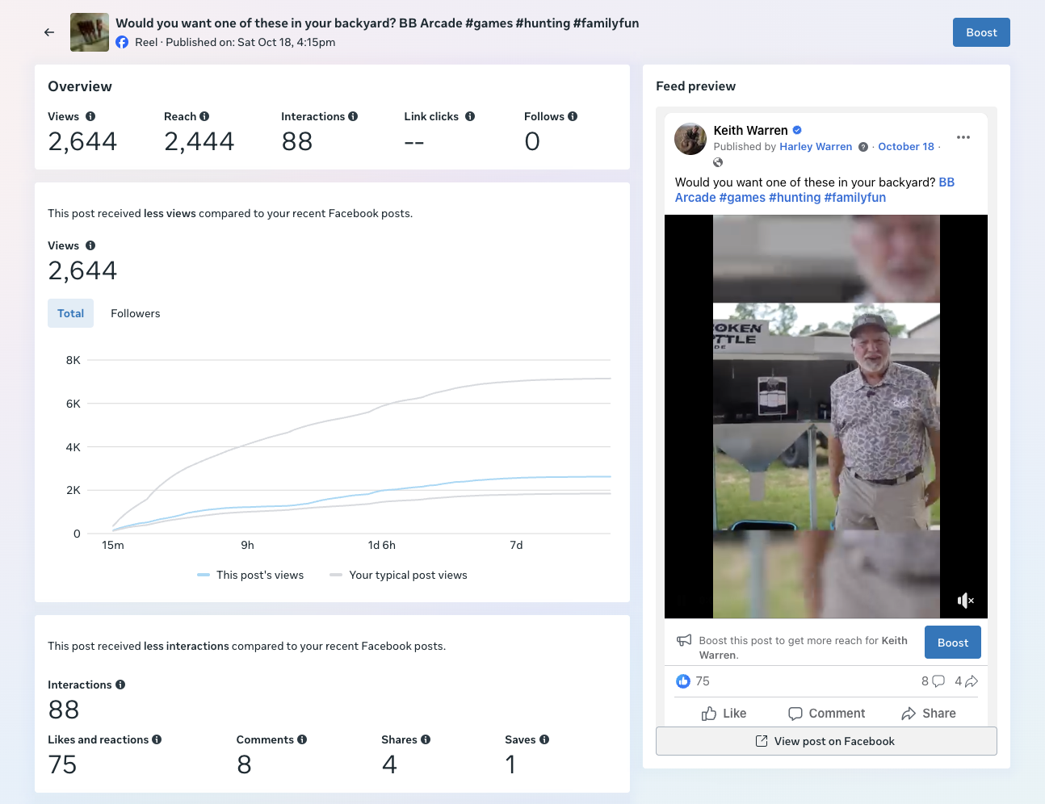Screen dimensions: 1045x804
Task: Click the Harley Warren publisher link
Action: pos(816,147)
